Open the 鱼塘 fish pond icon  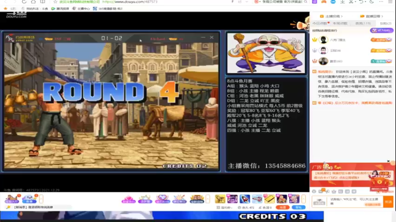[x=29, y=199]
